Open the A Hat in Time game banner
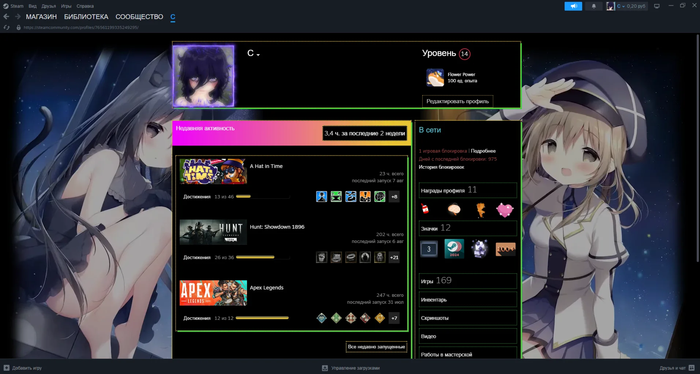The height and width of the screenshot is (374, 700). 213,171
